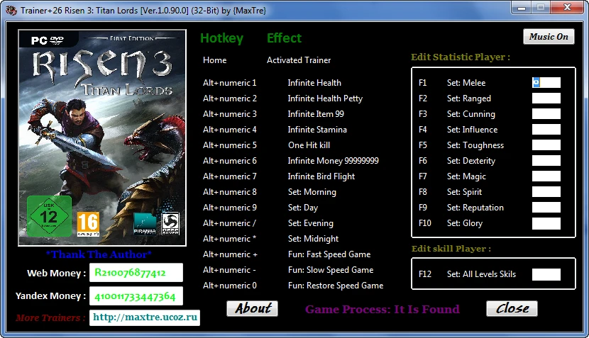Click the Set: Midnight text
Viewport: 589px width, 338px height.
pyautogui.click(x=313, y=239)
